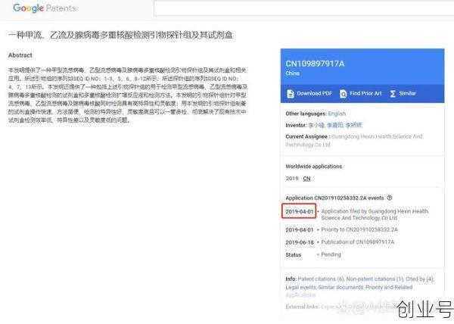The width and height of the screenshot is (454, 324).
Task: Click the Find Prior Art magnifier icon
Action: pos(343,94)
